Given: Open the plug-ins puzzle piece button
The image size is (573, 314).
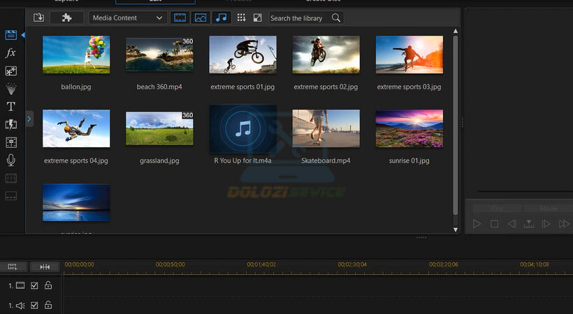Looking at the screenshot, I should pos(67,17).
